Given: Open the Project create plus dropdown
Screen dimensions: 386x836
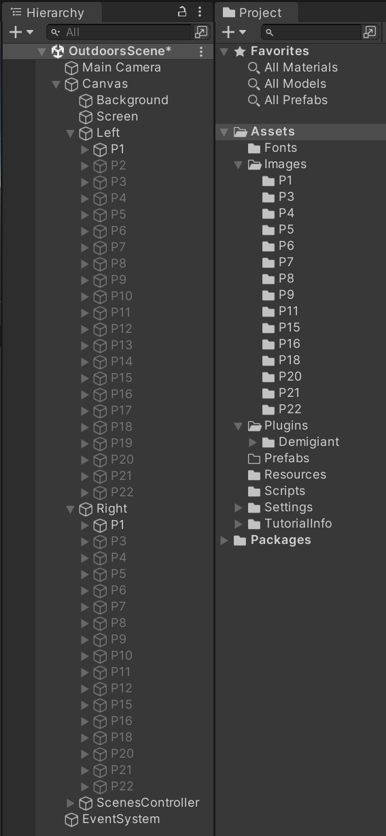Looking at the screenshot, I should [x=234, y=32].
